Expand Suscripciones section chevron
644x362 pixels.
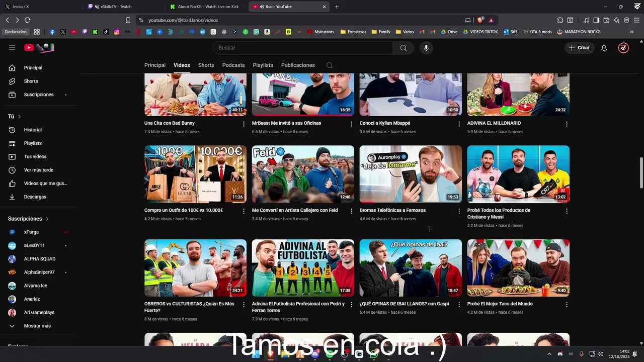pos(47,219)
